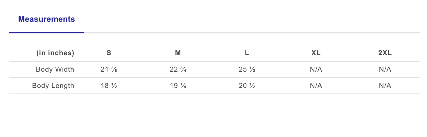The image size is (427, 137).
Task: Select the M size column header
Action: click(x=178, y=53)
